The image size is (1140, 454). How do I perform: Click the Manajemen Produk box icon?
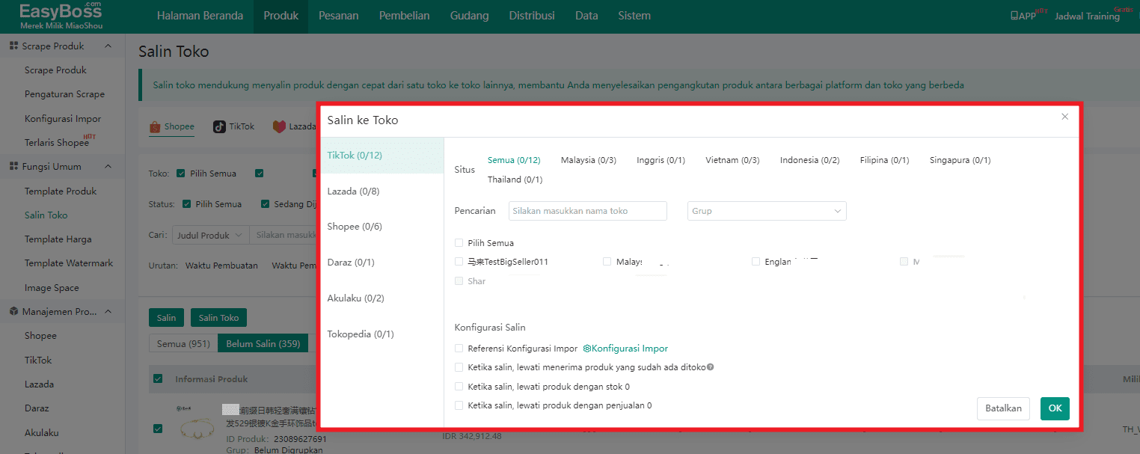click(13, 311)
